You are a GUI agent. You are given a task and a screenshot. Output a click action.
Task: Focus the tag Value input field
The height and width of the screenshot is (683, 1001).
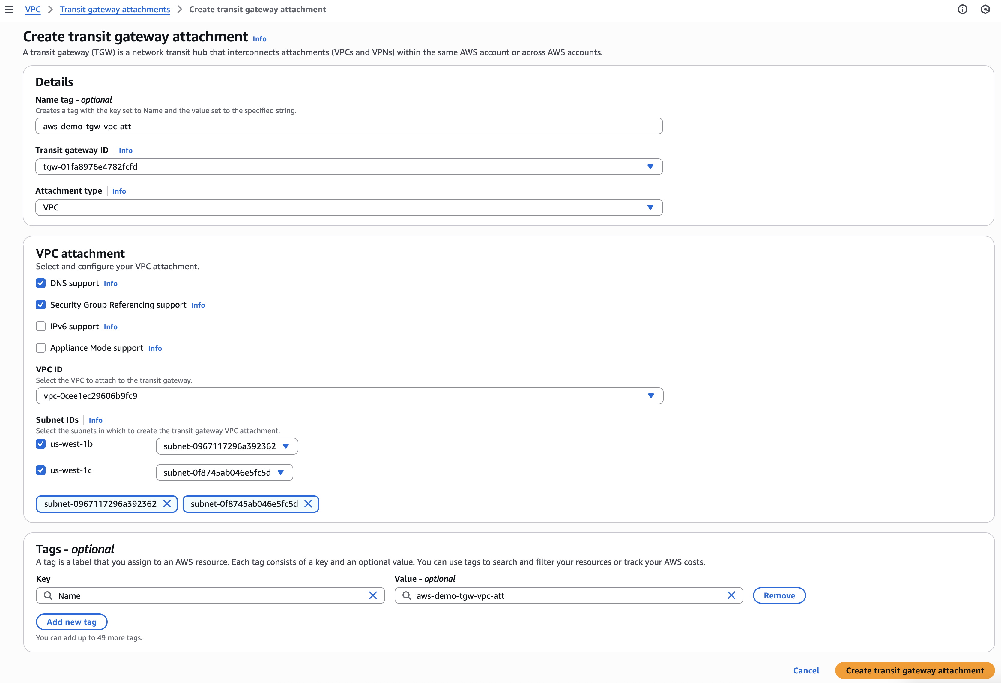coord(569,595)
